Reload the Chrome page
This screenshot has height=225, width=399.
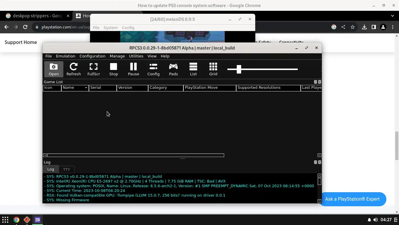(25, 27)
